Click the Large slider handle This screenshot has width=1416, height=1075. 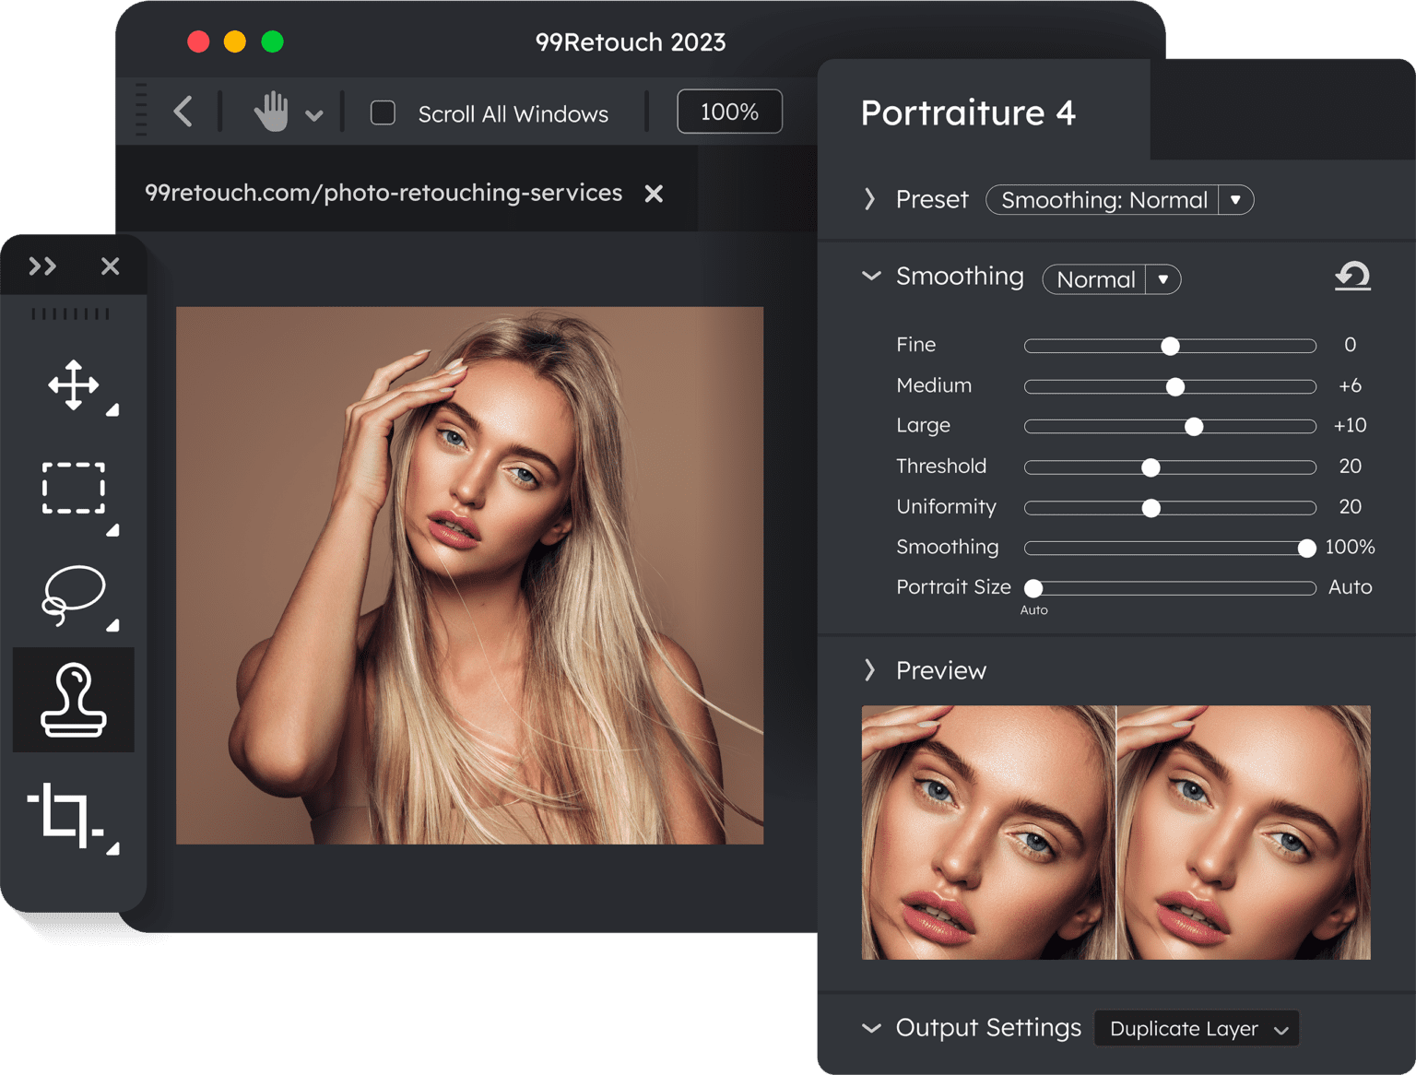point(1194,426)
